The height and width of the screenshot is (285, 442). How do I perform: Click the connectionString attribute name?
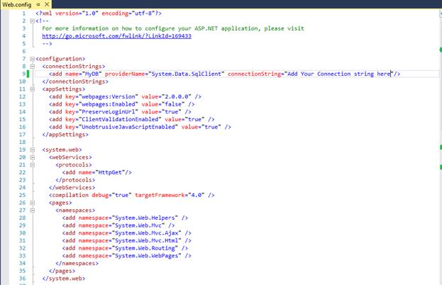(x=254, y=74)
